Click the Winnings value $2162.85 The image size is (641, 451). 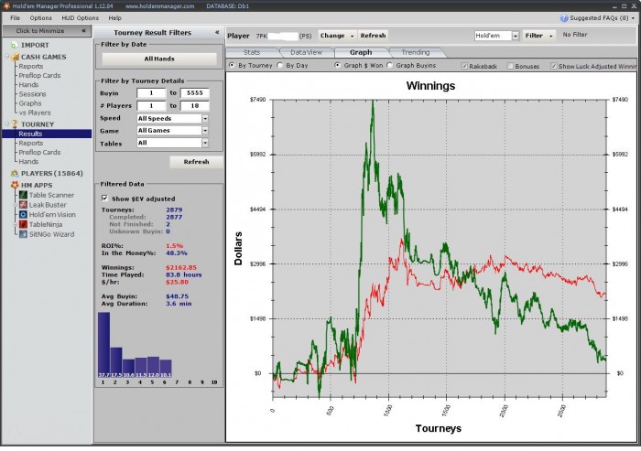[181, 267]
